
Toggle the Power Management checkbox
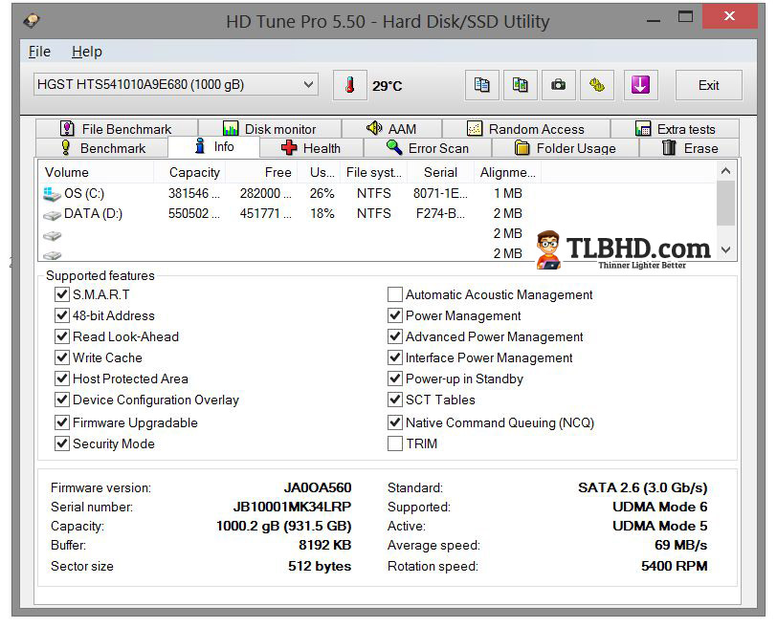395,315
